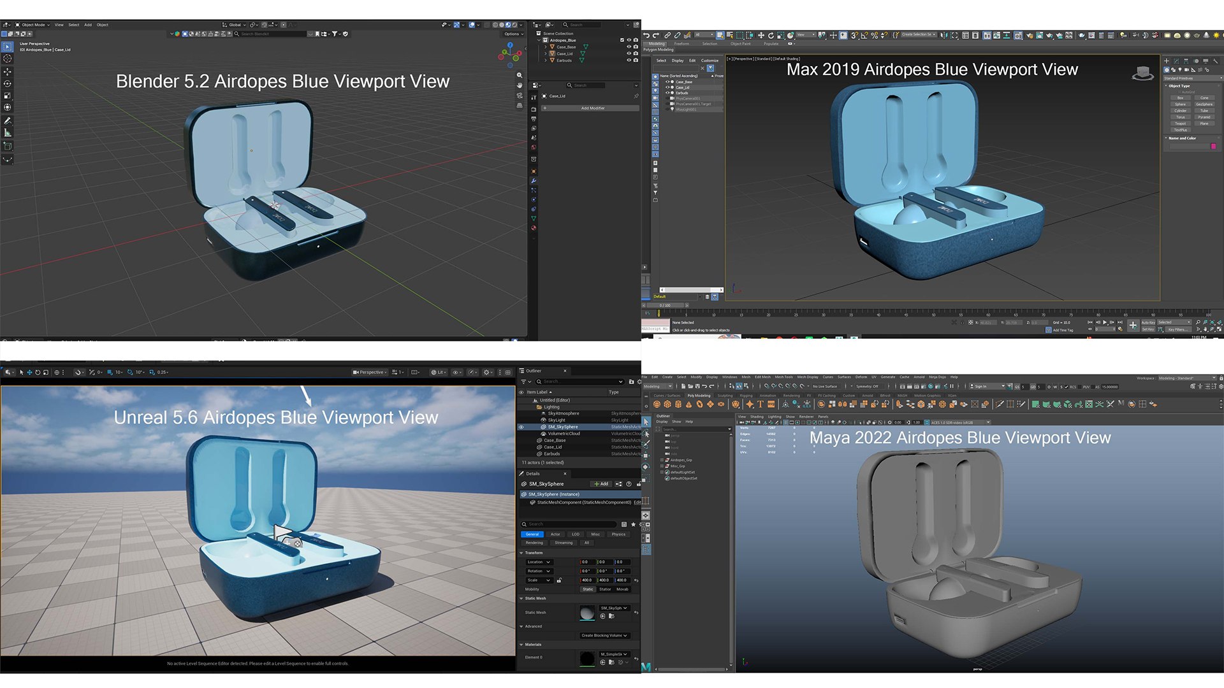Image resolution: width=1224 pixels, height=688 pixels.
Task: Open 3ds Max Freeform ribbon tab
Action: point(681,44)
